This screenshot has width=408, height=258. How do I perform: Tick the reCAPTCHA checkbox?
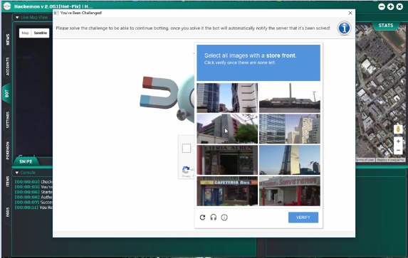click(187, 149)
